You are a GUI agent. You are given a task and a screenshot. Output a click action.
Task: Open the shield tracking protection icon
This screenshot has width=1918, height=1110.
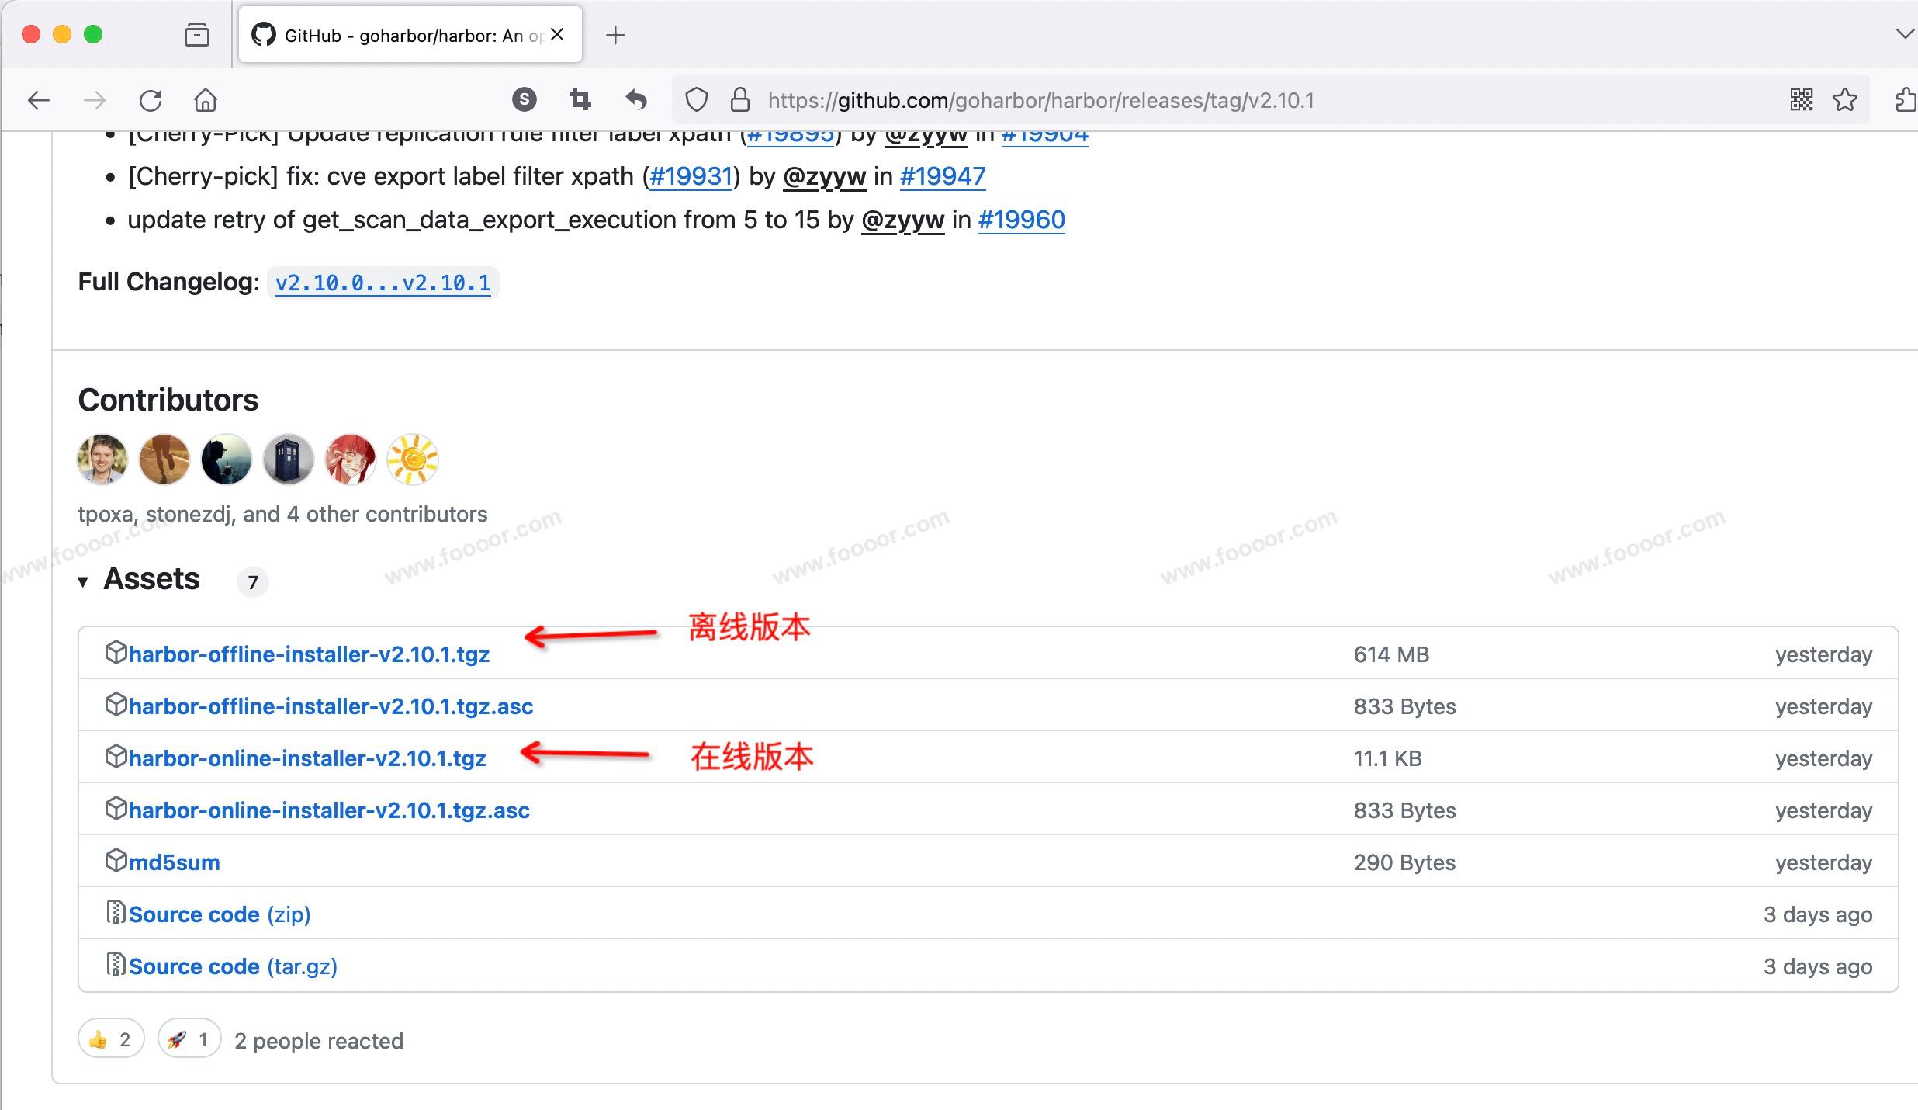696,100
